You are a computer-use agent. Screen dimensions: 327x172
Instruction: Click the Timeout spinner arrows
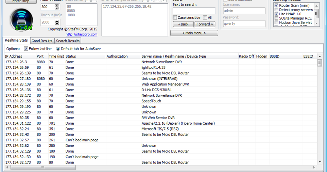tap(57, 22)
